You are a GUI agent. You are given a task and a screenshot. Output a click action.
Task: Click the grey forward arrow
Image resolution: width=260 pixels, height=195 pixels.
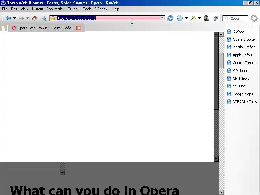coord(21,18)
